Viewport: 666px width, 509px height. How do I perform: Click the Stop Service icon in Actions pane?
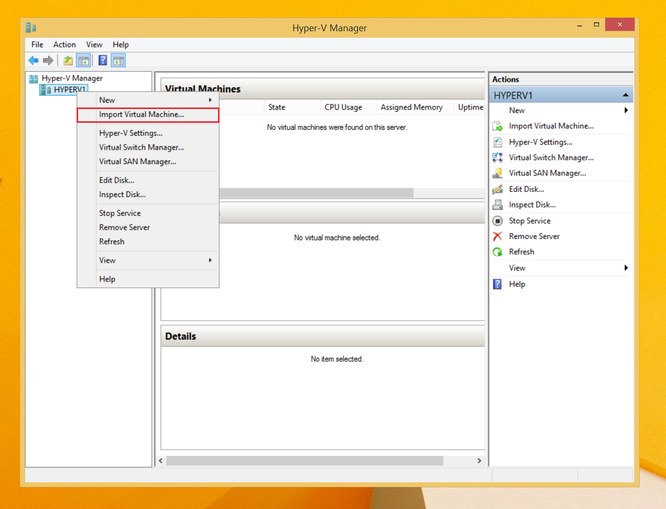coord(498,221)
